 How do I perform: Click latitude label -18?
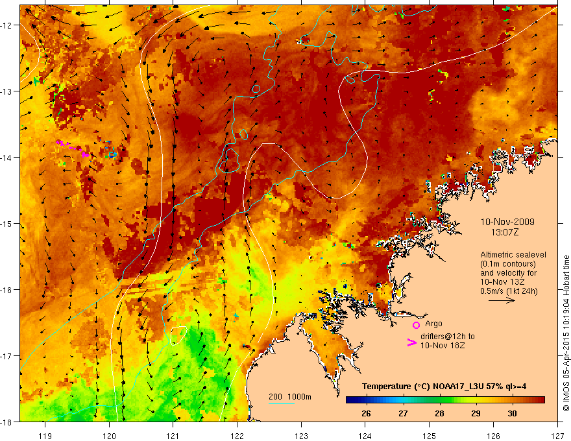click(6, 422)
